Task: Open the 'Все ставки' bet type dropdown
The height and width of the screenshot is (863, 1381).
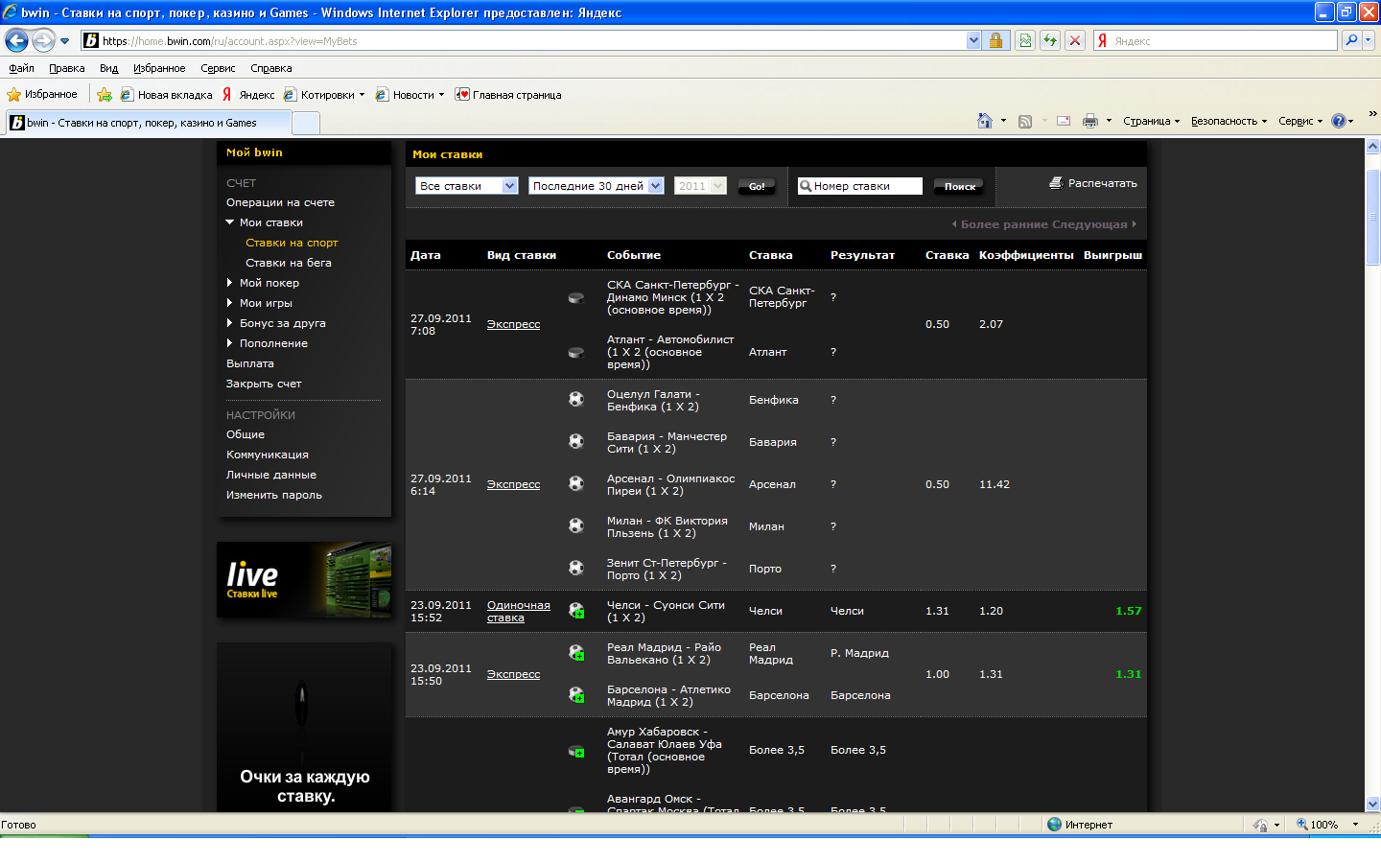Action: click(467, 186)
